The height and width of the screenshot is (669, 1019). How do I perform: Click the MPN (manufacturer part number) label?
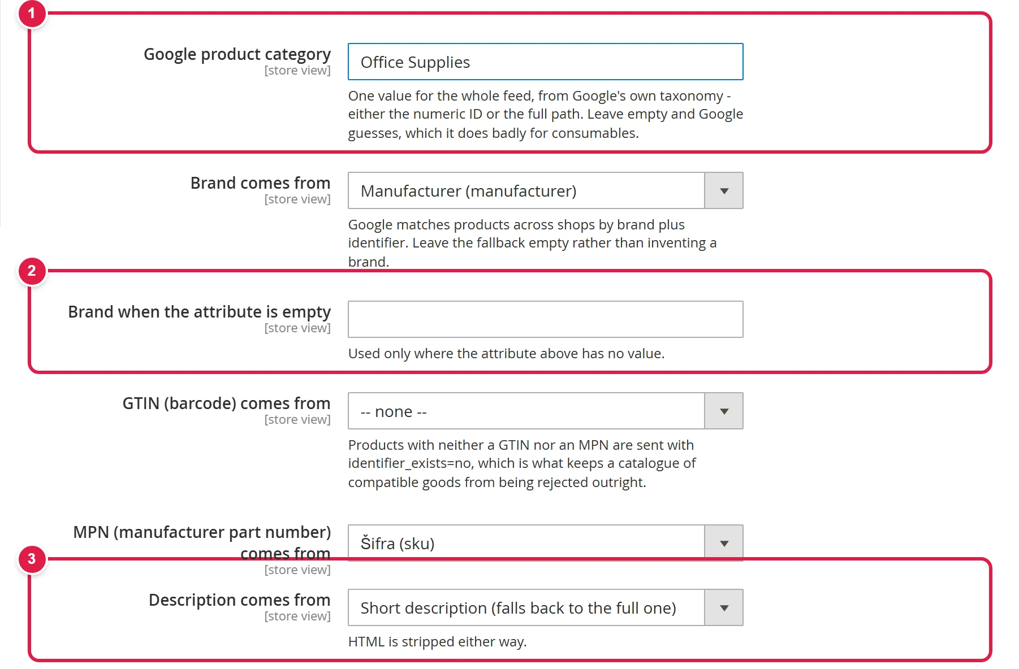click(x=202, y=542)
